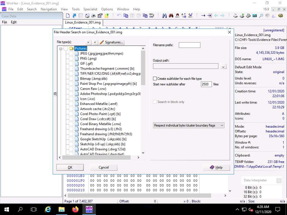The width and height of the screenshot is (287, 215).
Task: Click the Replace Text A-to-B icon
Action: 184,16
